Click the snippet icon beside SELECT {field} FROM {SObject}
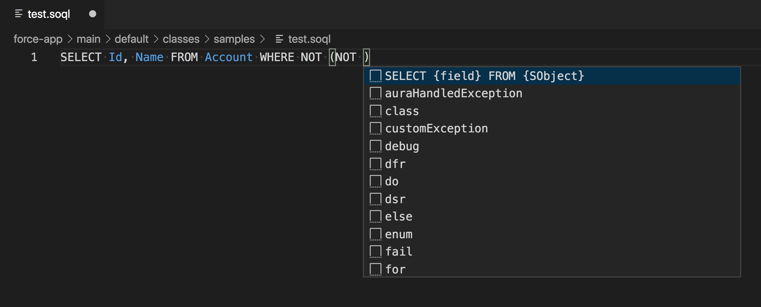Viewport: 761px width, 307px height. [376, 76]
